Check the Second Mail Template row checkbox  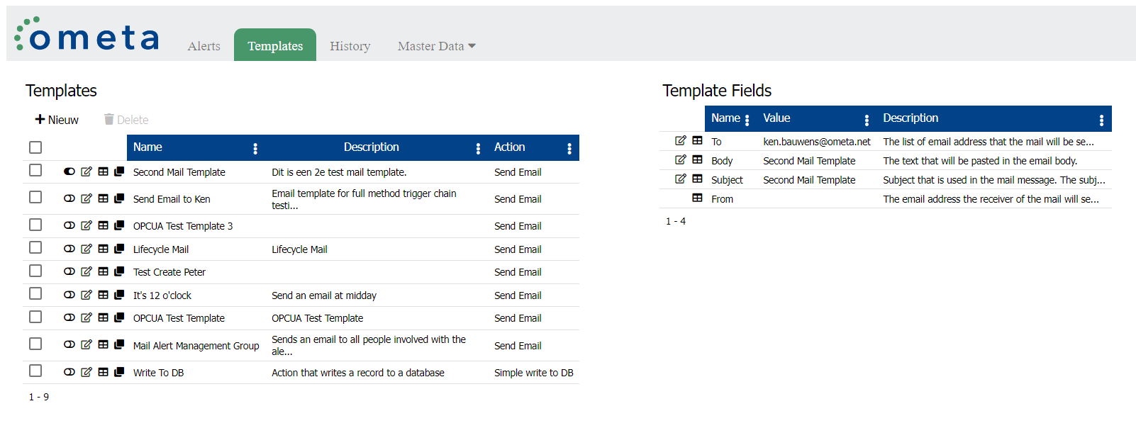35,170
